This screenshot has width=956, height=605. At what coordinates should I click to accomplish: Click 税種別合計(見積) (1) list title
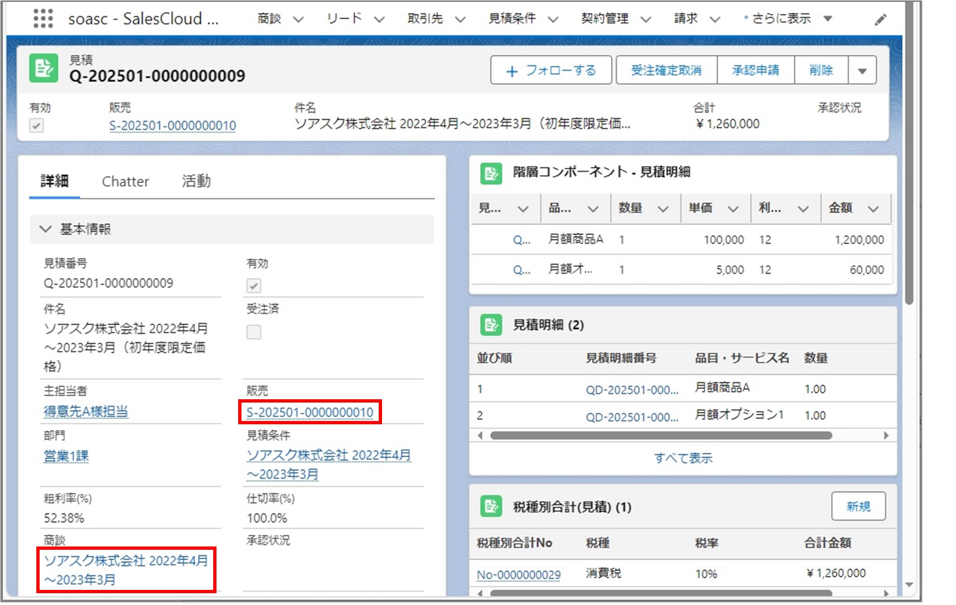click(x=572, y=507)
